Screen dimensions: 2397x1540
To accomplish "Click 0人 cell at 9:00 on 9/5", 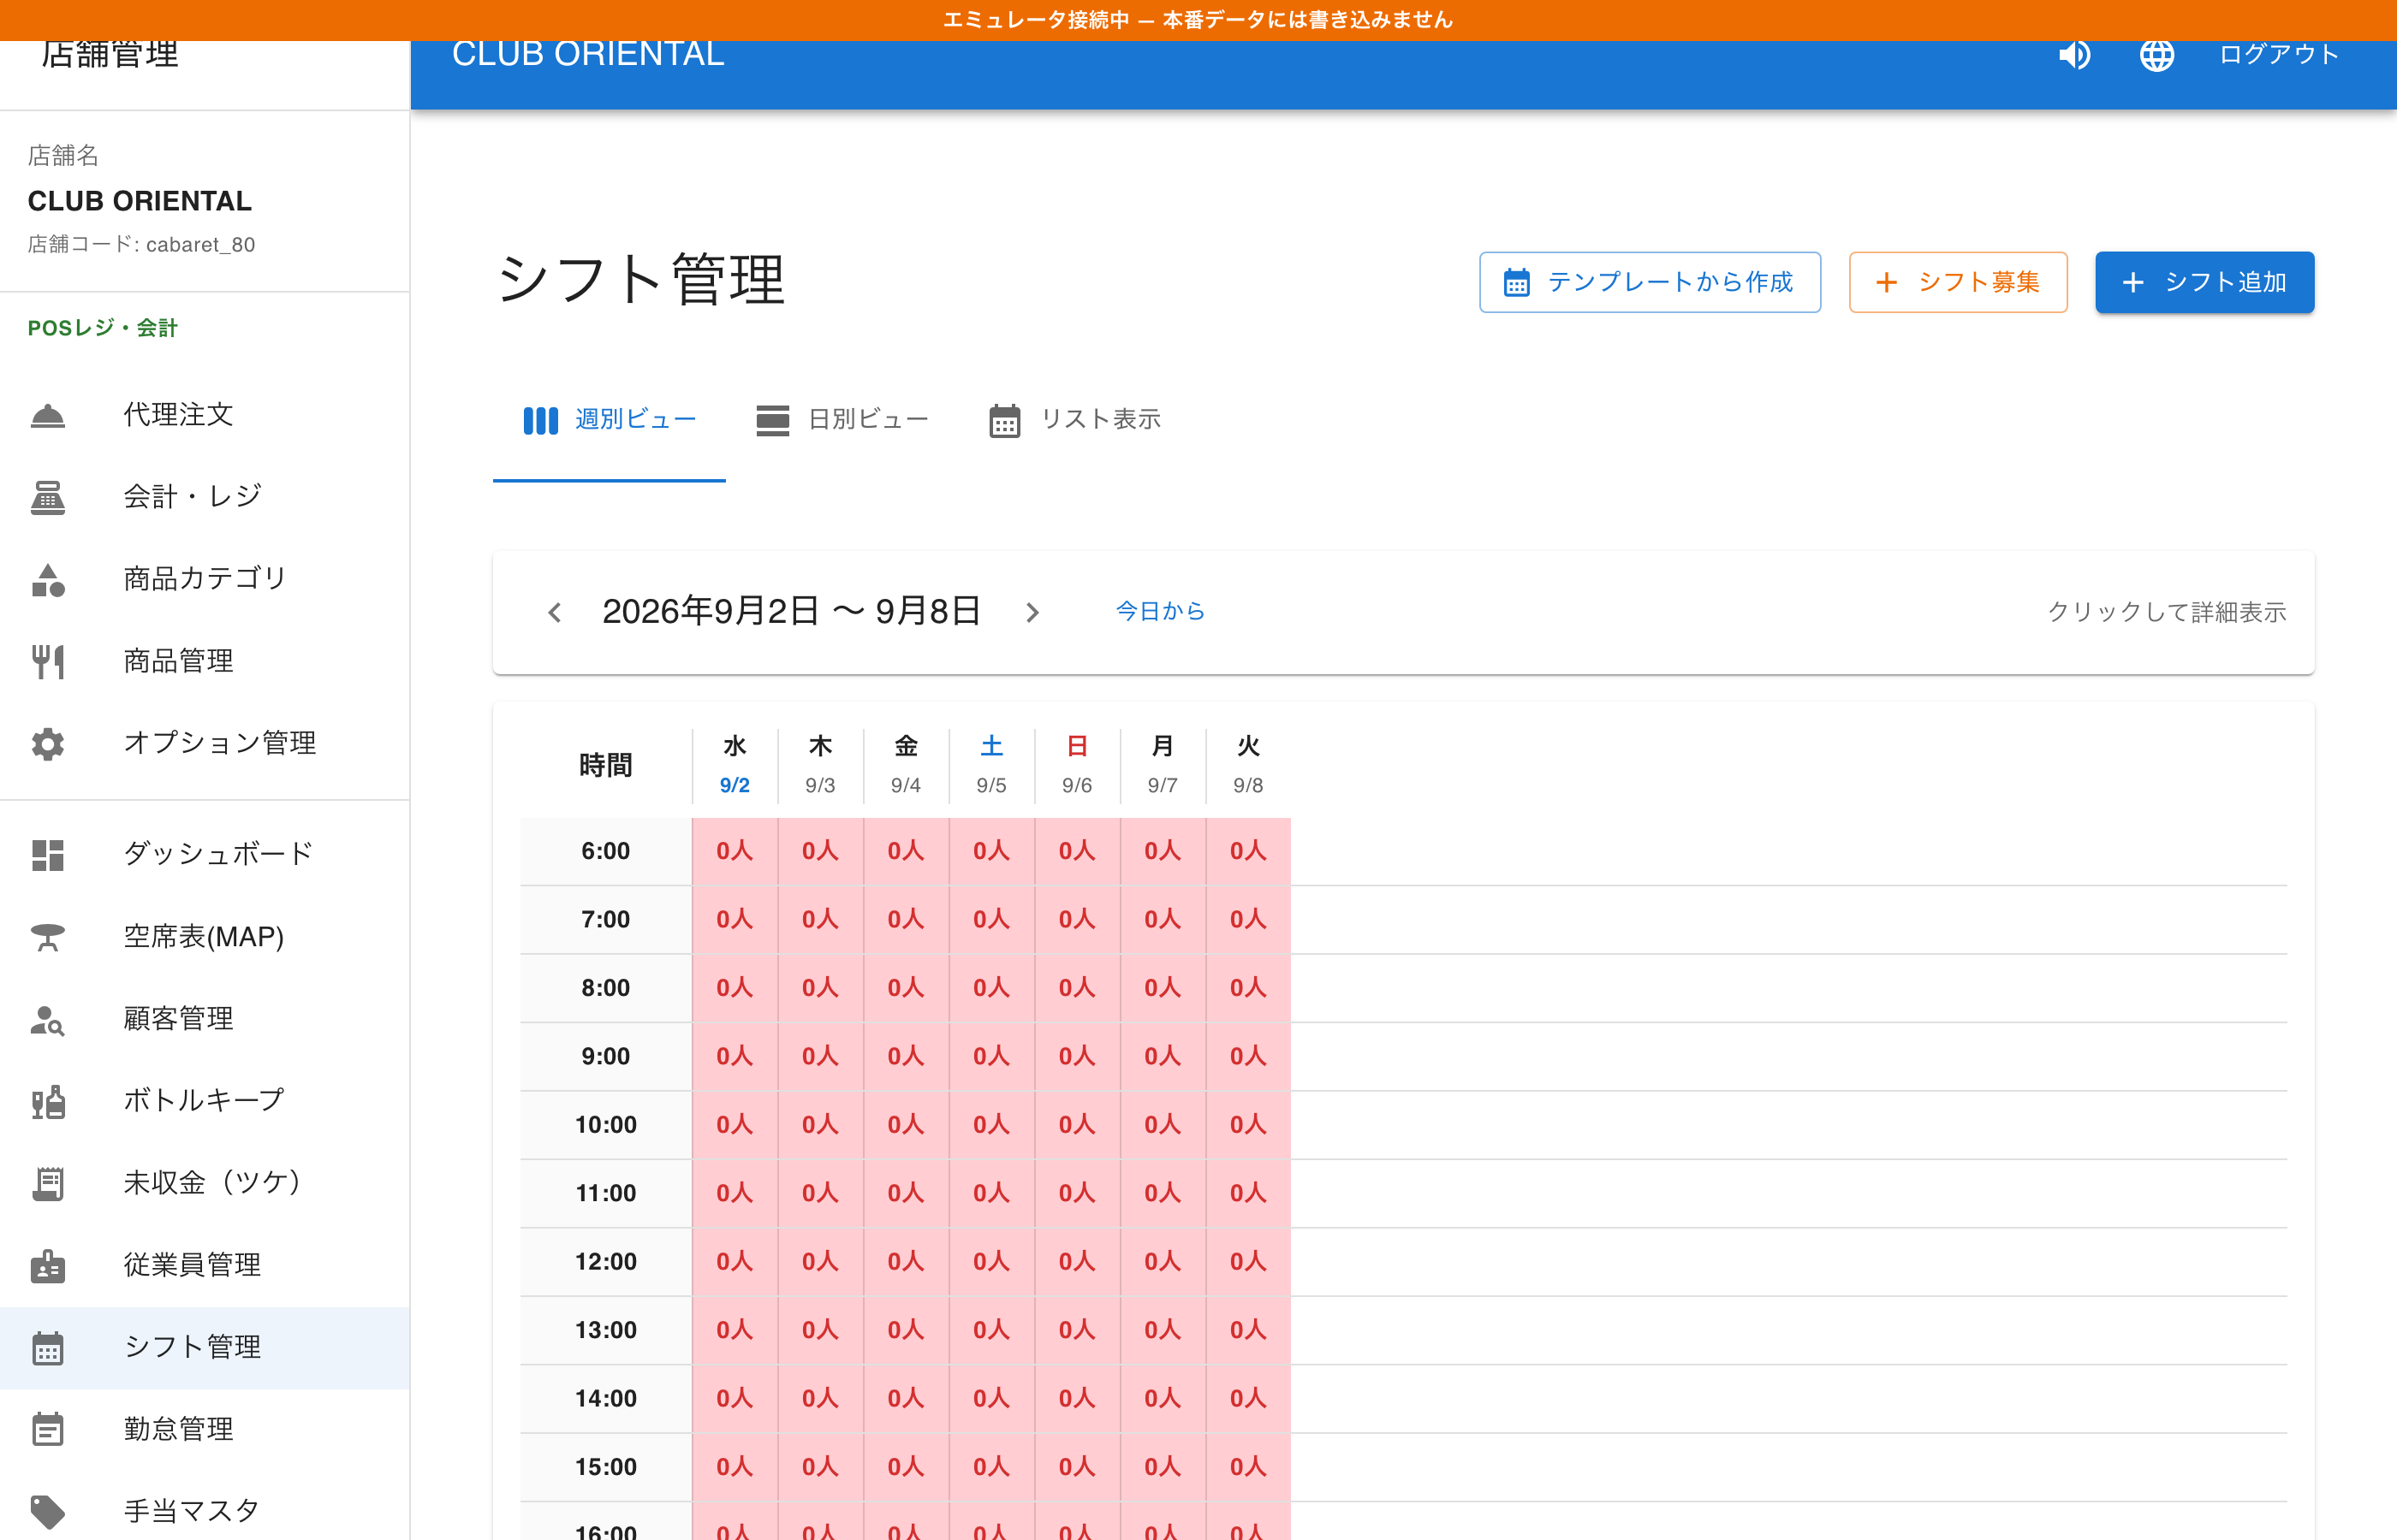I will tap(991, 1057).
